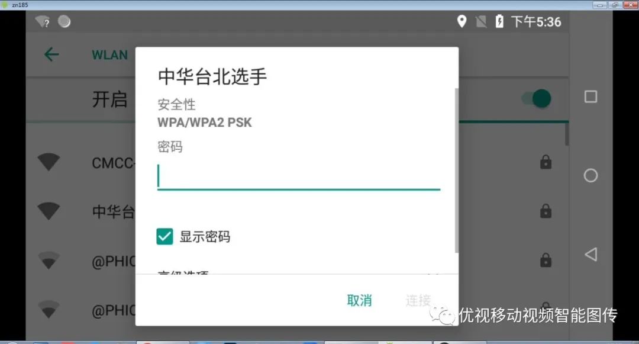Toggle the WLAN switch off
Screen dimensions: 639x344
(534, 99)
